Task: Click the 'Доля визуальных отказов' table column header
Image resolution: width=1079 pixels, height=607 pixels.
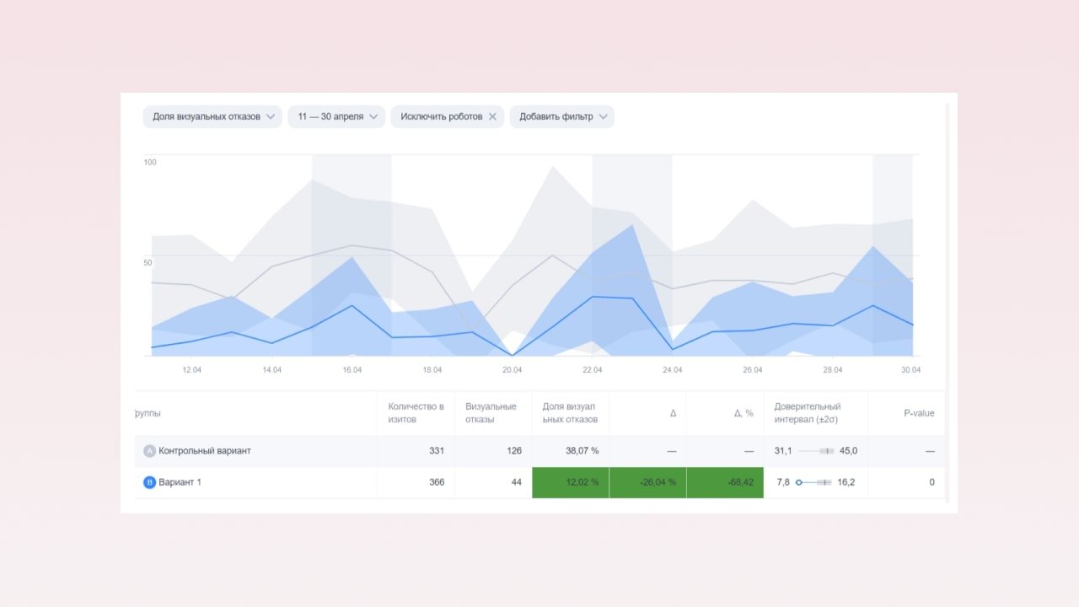Action: [x=570, y=413]
